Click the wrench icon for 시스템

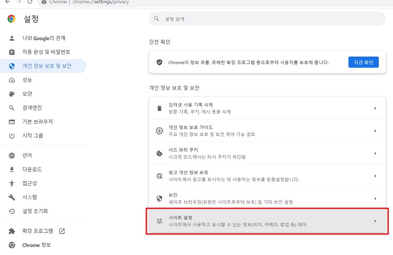(x=12, y=197)
